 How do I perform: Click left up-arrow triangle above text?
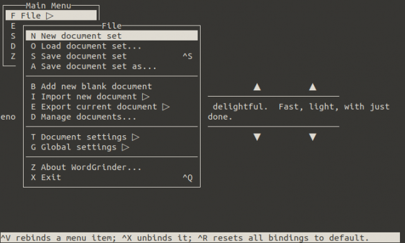coord(257,87)
